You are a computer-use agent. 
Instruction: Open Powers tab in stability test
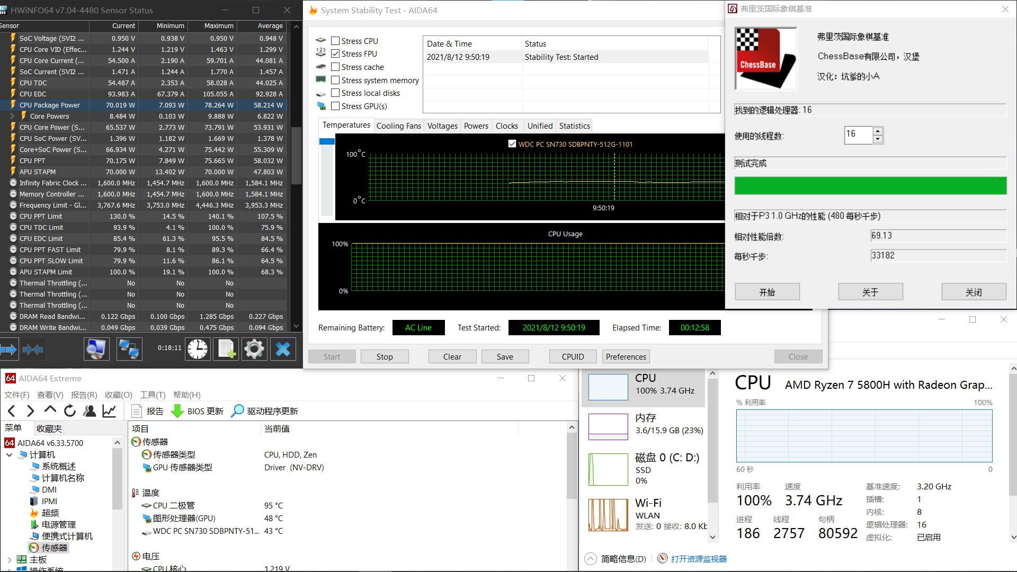[476, 126]
